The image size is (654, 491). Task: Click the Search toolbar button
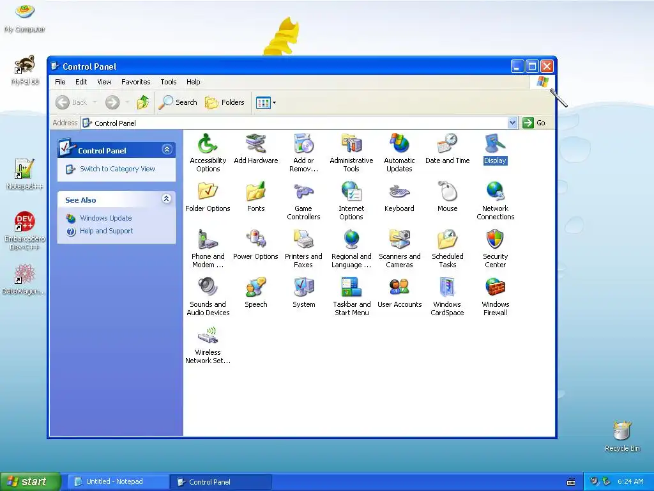178,102
